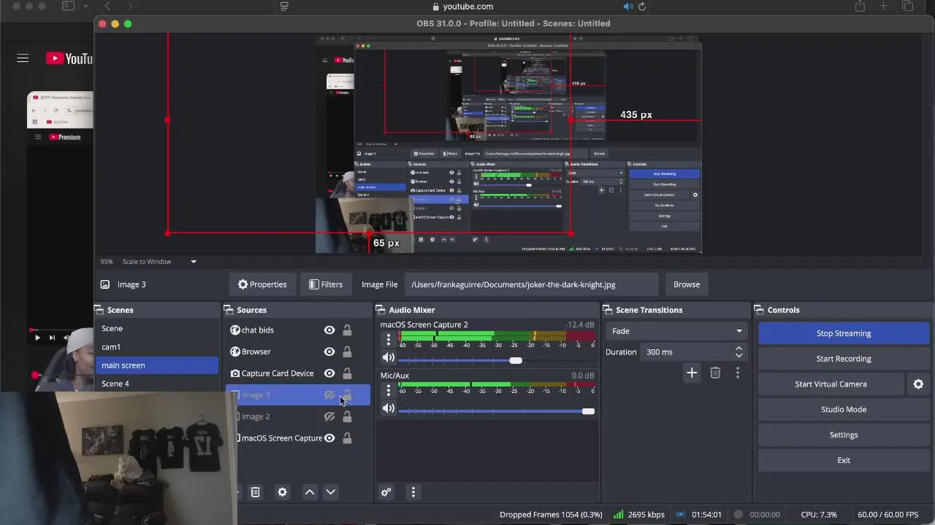Open Filters for Image 3
The height and width of the screenshot is (525, 935).
(326, 284)
